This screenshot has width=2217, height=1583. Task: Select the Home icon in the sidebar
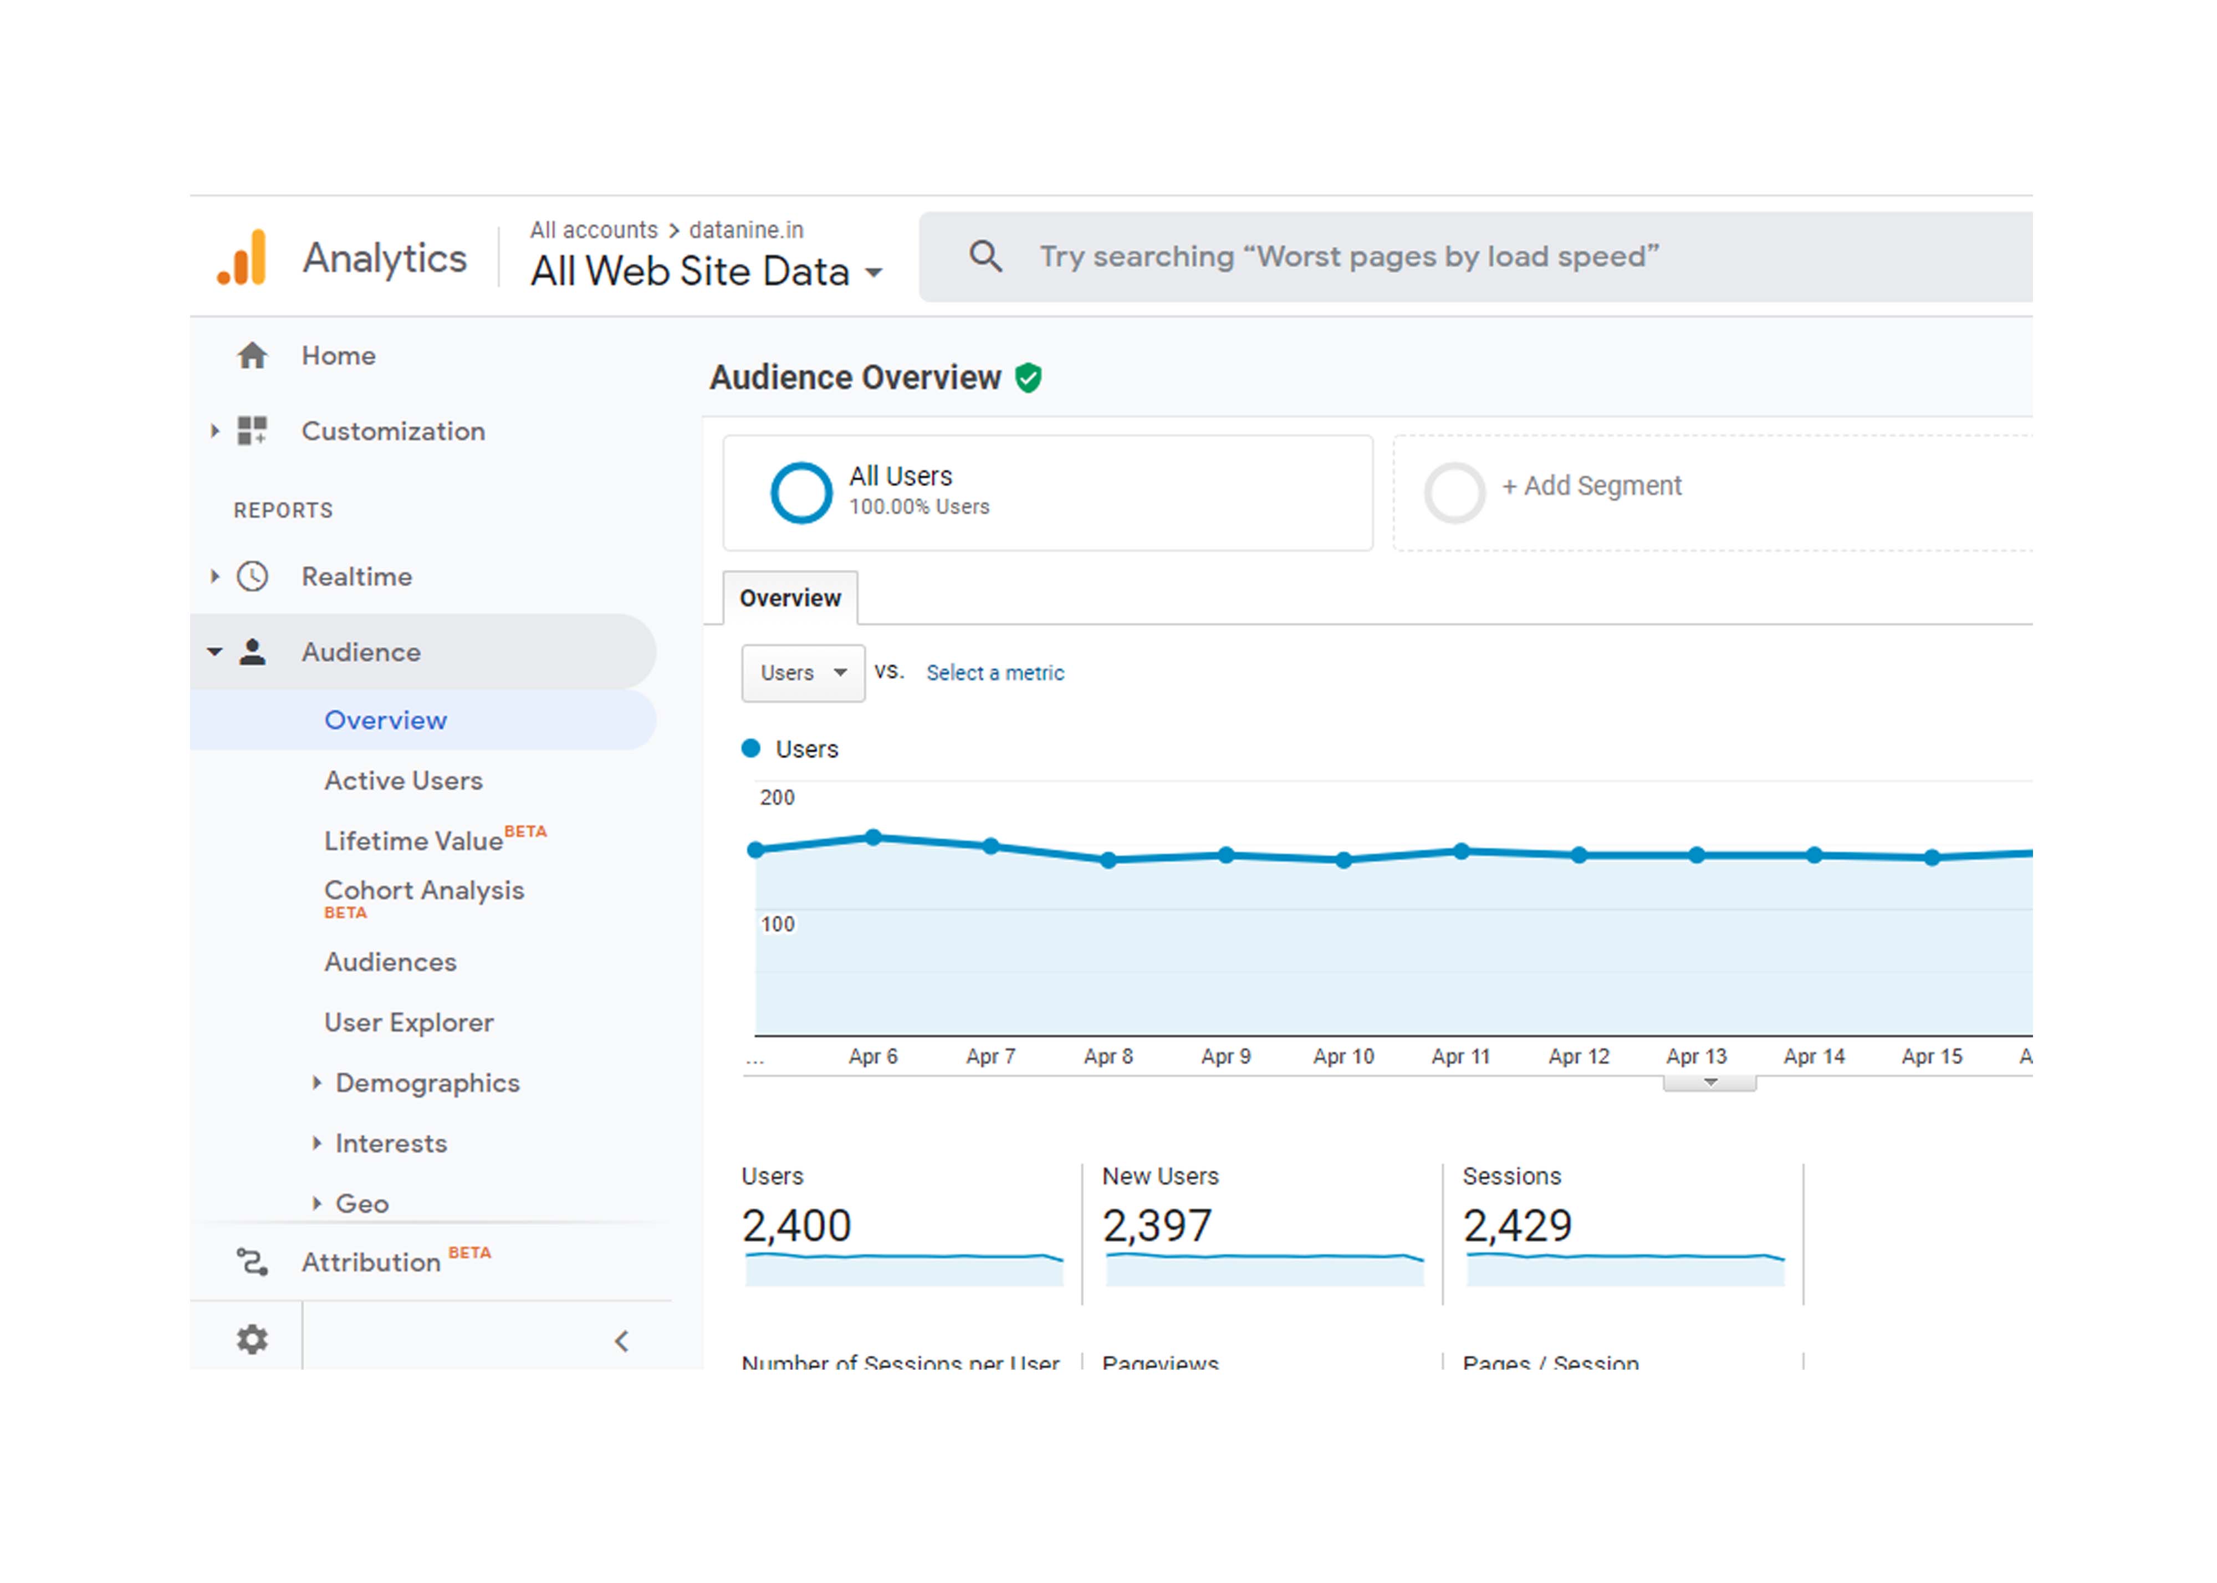coord(252,355)
